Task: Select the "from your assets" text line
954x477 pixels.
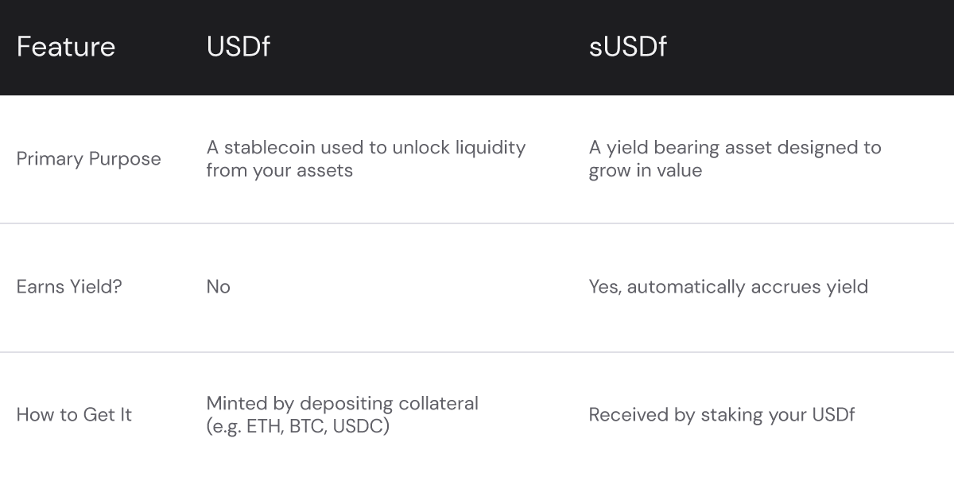Action: tap(279, 170)
